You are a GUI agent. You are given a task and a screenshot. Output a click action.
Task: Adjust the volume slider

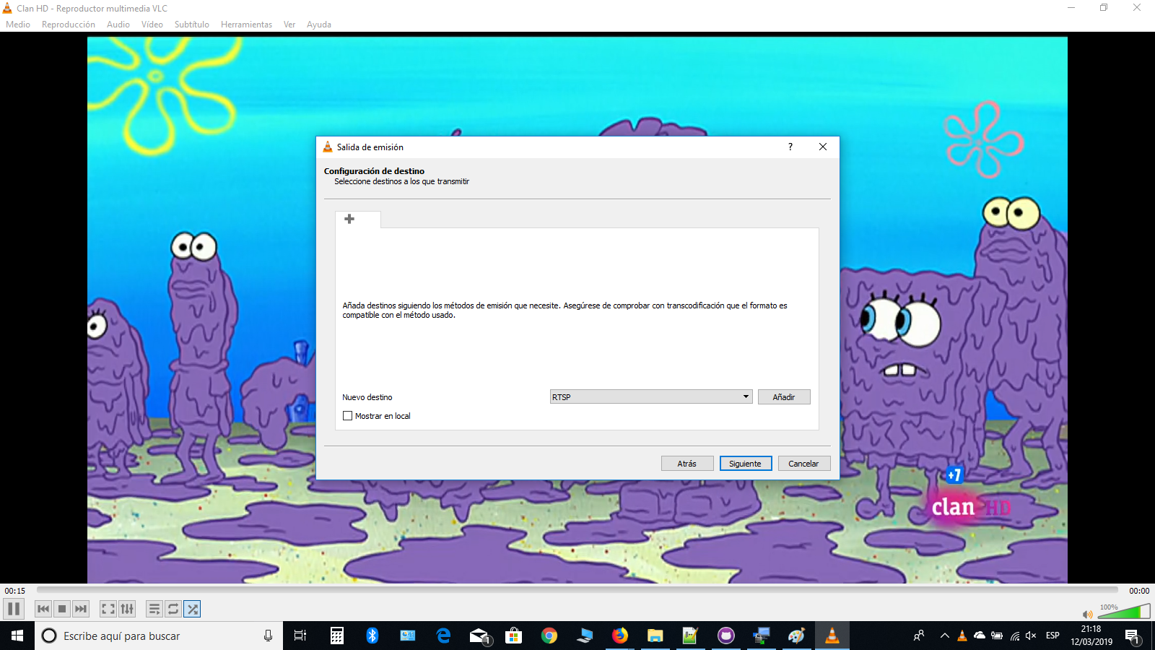[x=1123, y=612]
